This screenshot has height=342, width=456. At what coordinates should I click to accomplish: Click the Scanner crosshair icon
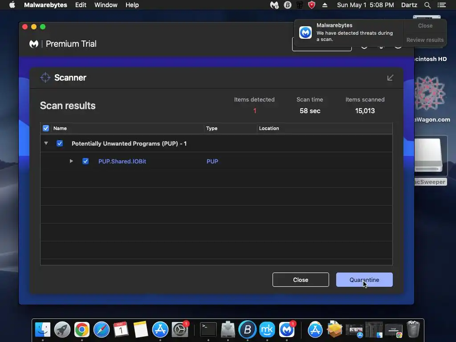(45, 77)
